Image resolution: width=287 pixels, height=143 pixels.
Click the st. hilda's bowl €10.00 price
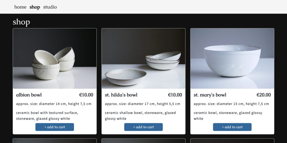tap(175, 95)
